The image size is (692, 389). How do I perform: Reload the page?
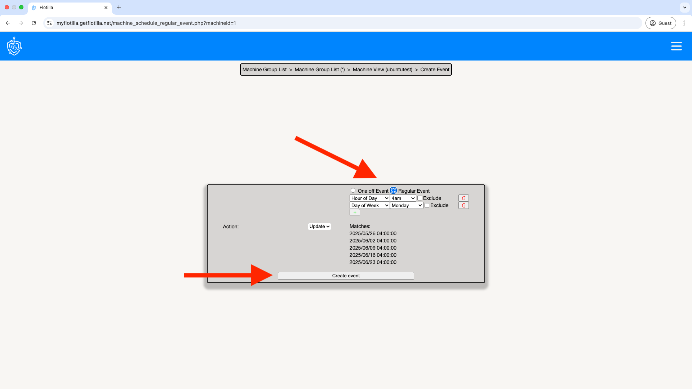click(x=34, y=23)
